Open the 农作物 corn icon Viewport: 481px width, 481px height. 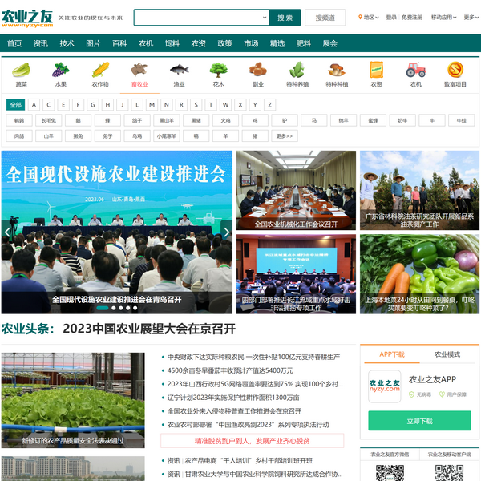pyautogui.click(x=100, y=71)
